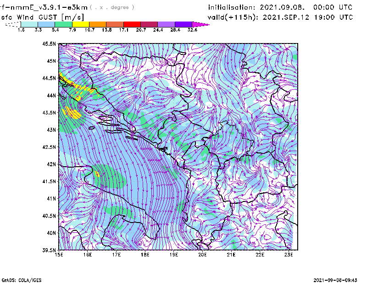Click the '42.5N' latitude label
This screenshot has width=367, height=283.
[49, 147]
